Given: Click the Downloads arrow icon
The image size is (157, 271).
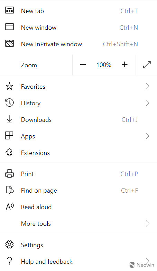Looking at the screenshot, I should pyautogui.click(x=9, y=119).
